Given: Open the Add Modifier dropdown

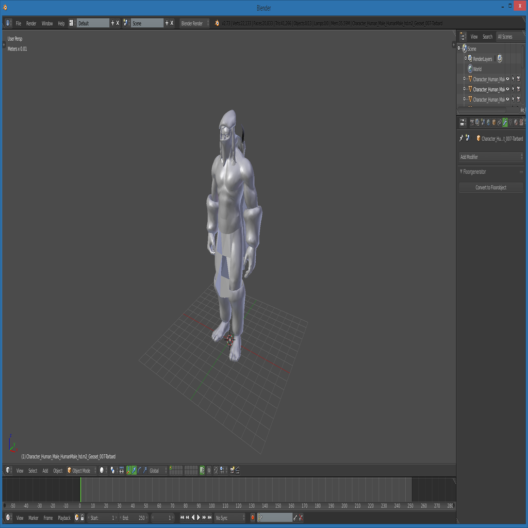Looking at the screenshot, I should click(491, 157).
